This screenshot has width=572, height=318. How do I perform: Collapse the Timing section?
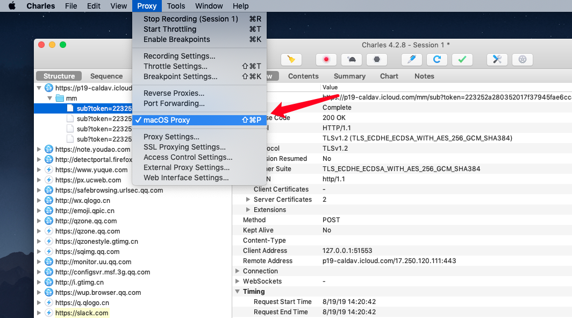[238, 291]
